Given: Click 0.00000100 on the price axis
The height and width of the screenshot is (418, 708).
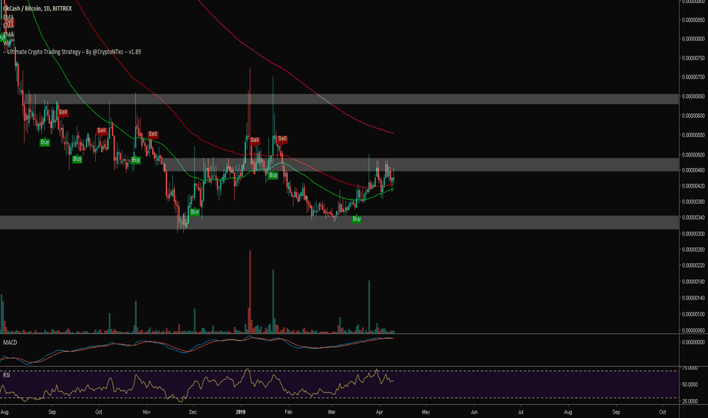Looking at the screenshot, I should tap(694, 314).
